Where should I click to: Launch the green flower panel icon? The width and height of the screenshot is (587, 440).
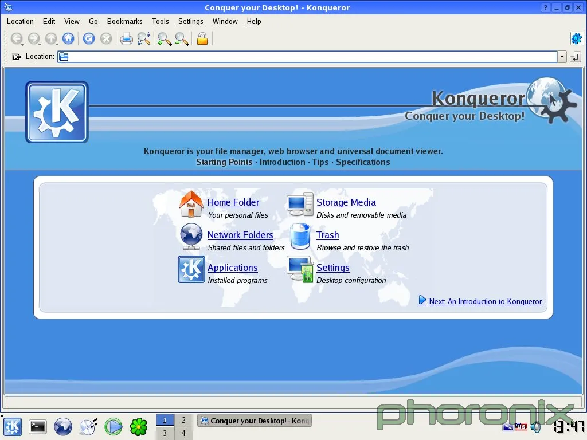point(139,426)
